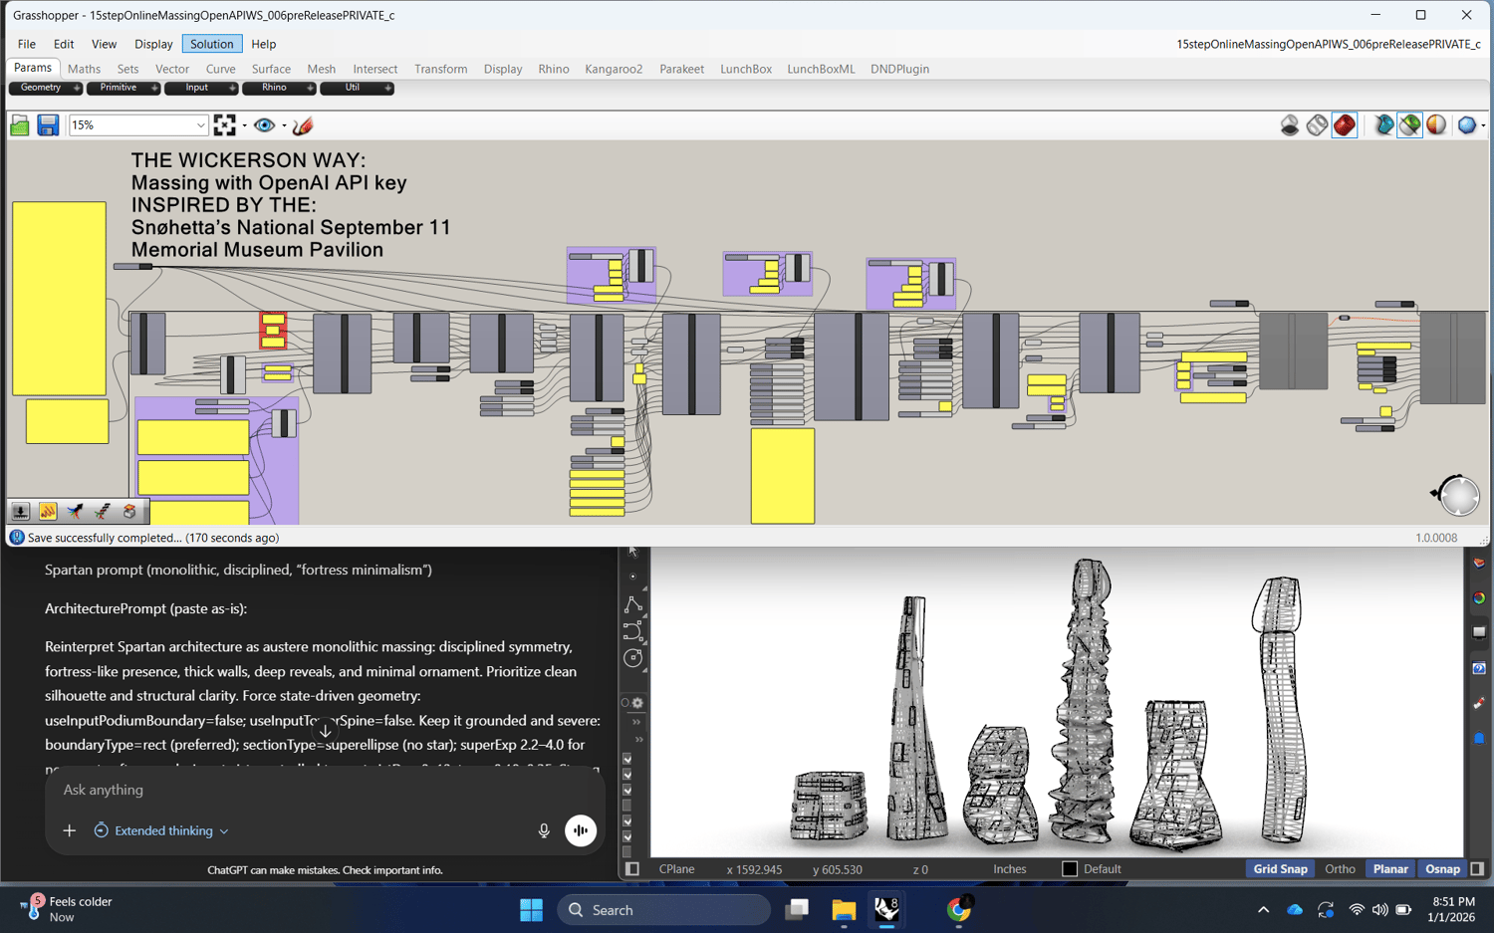Expand the Geometry panel with its plus
1494x933 pixels.
(x=77, y=89)
